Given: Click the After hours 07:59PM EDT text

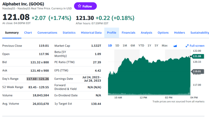Looking at the screenshot, I should pos(92,23).
